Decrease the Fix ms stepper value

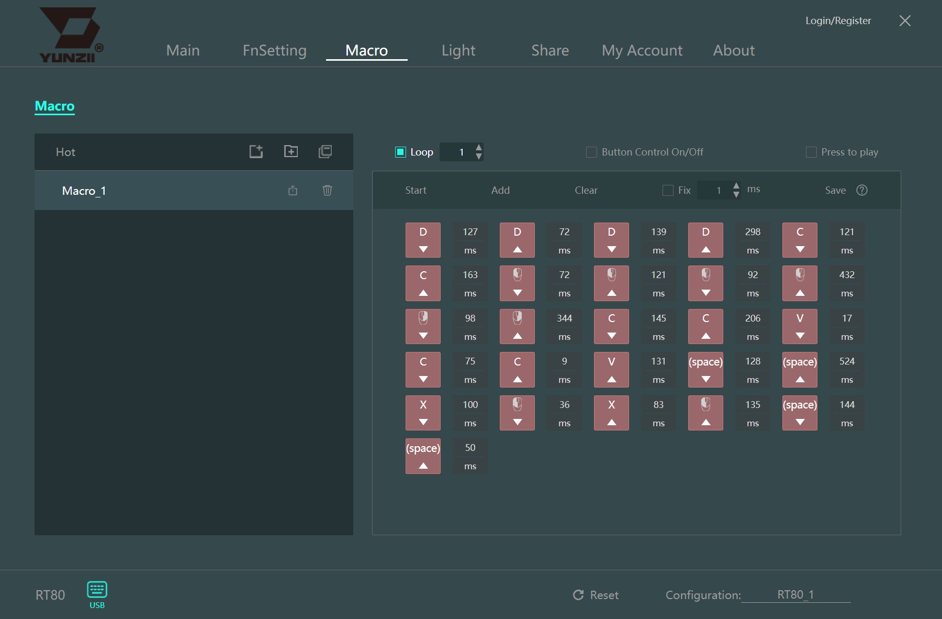pyautogui.click(x=736, y=194)
